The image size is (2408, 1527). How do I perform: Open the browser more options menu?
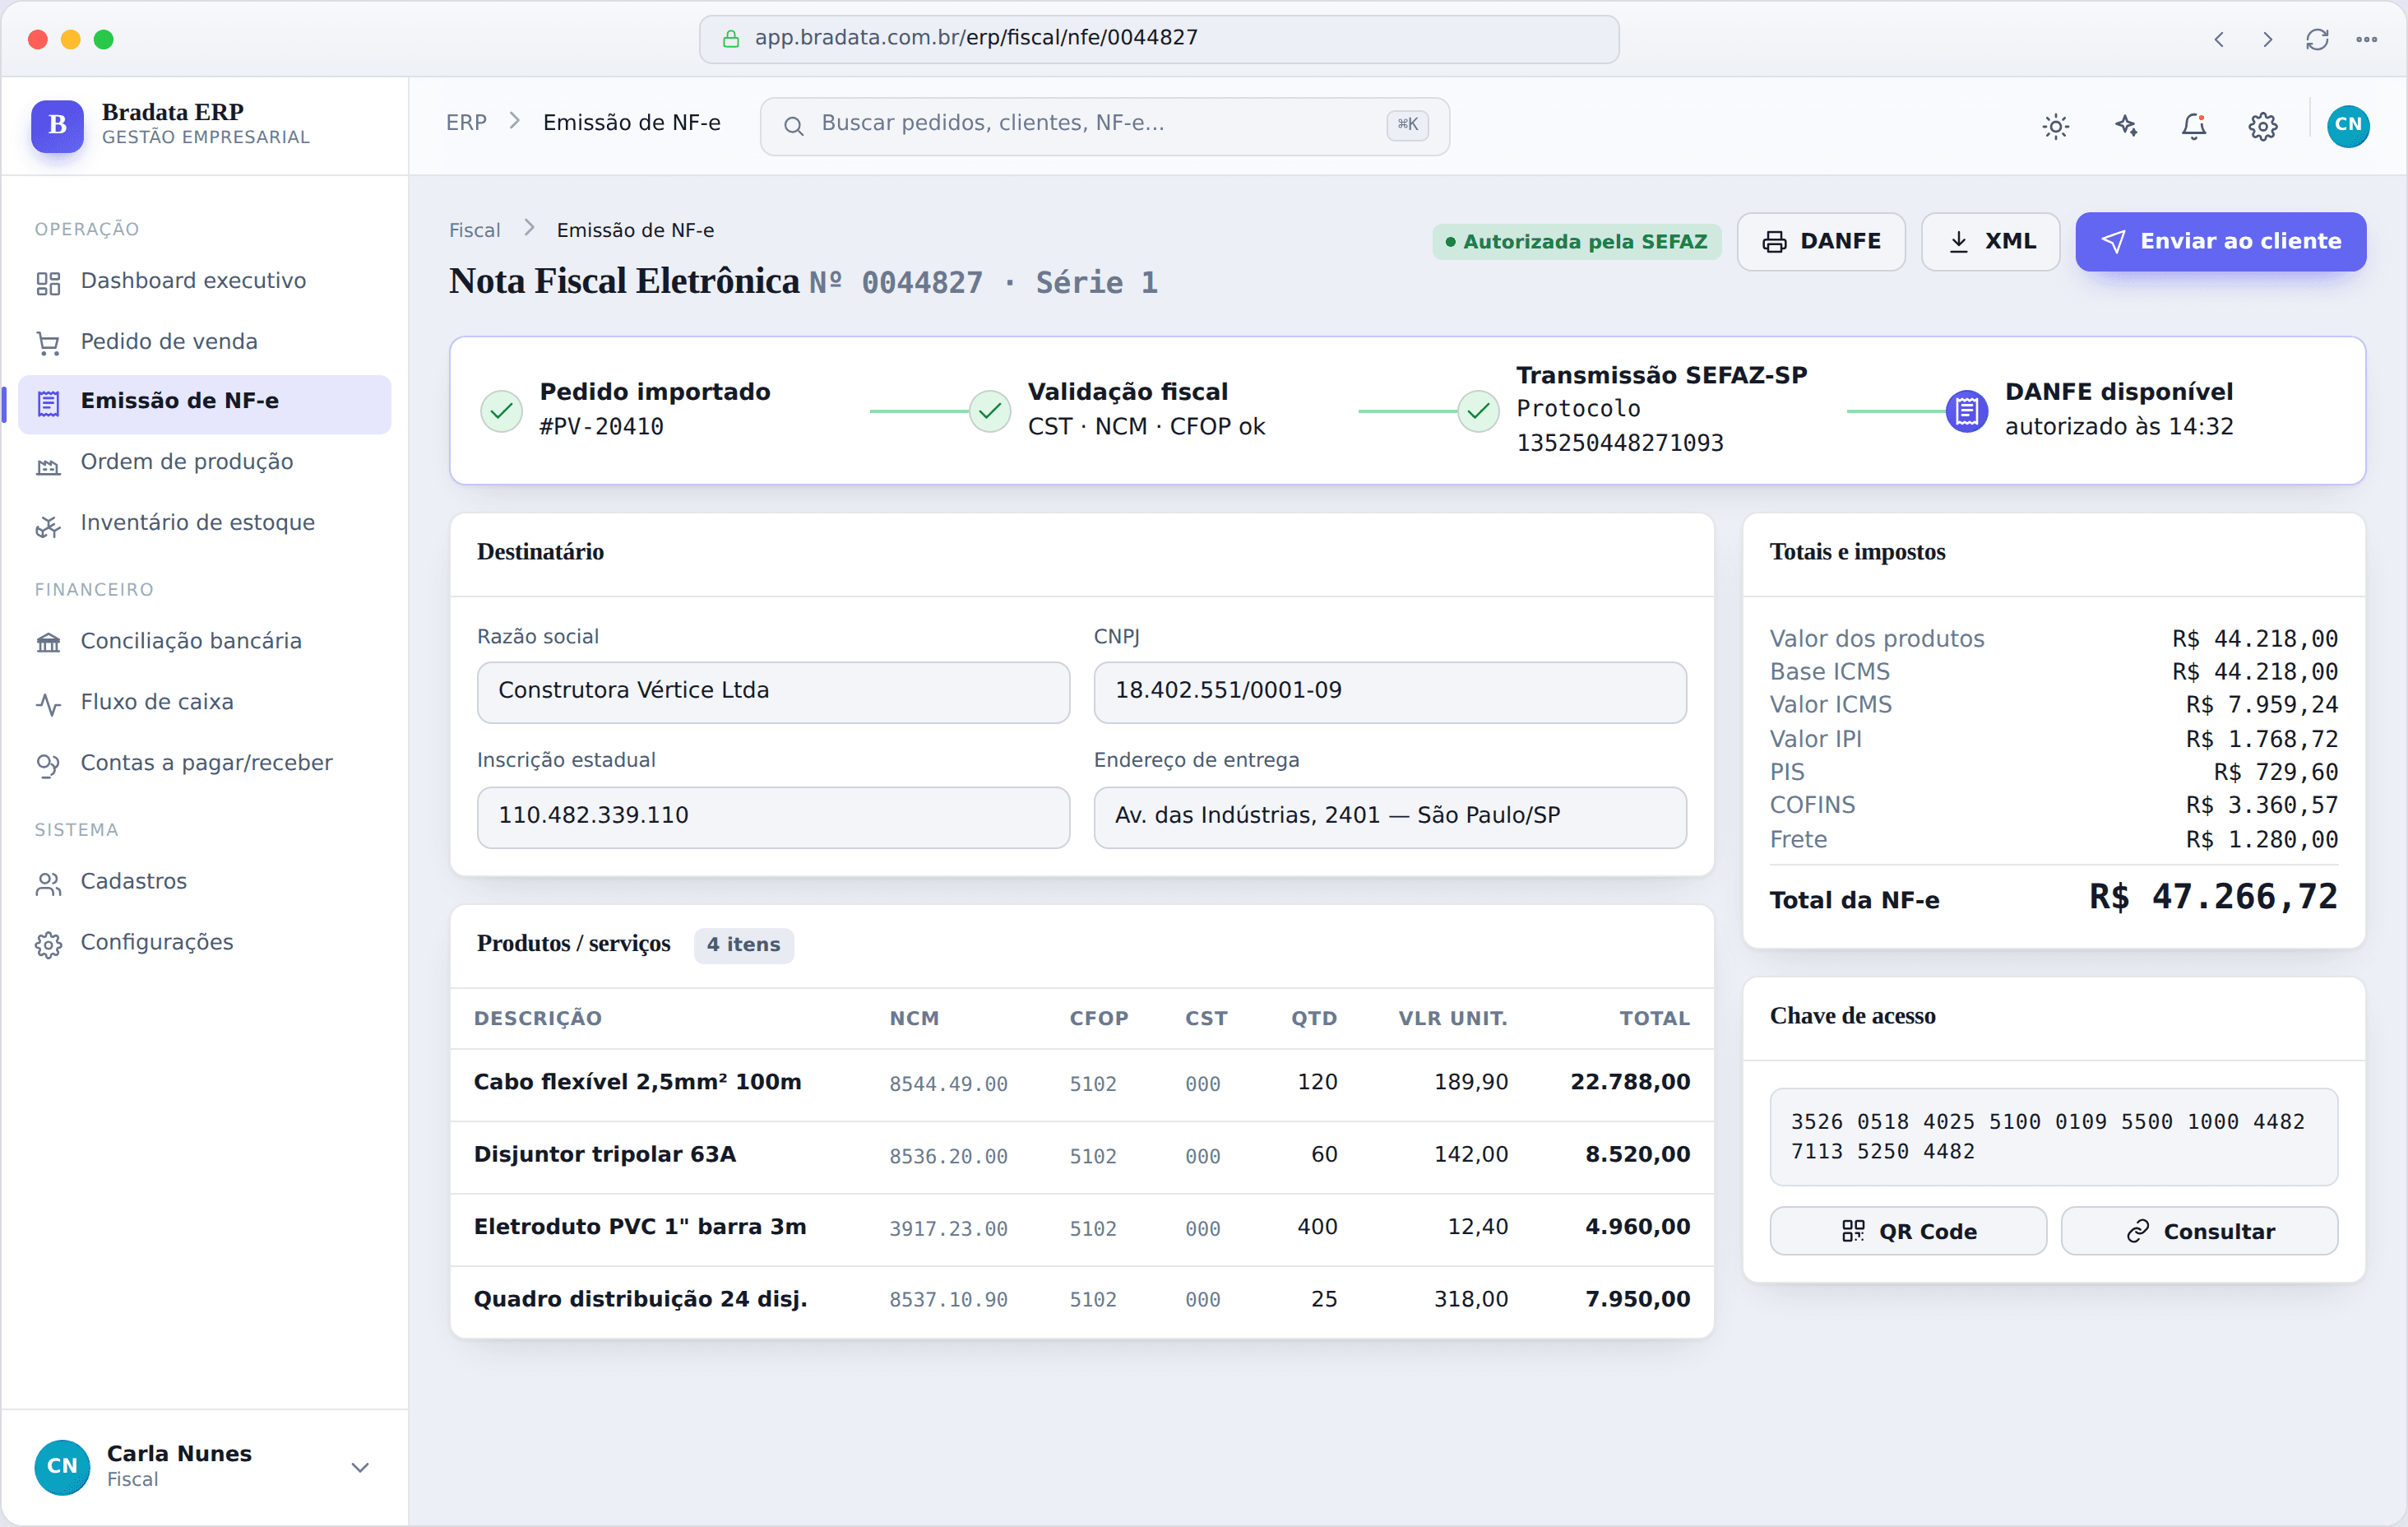(x=2366, y=39)
